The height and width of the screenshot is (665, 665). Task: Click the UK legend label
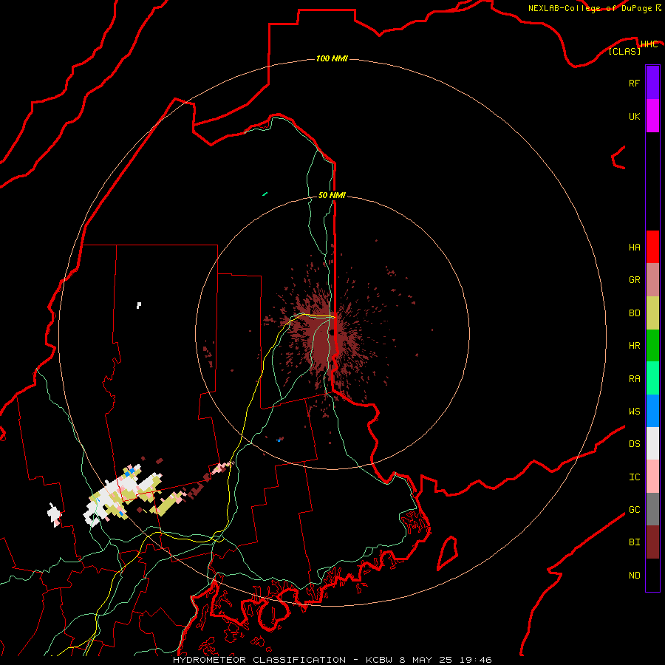coord(634,116)
